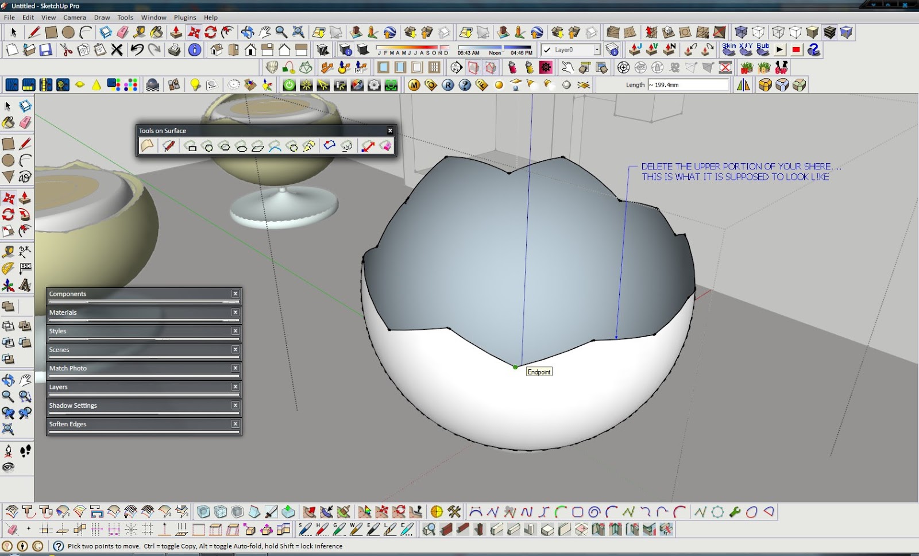Pick the Freehand on Surface tool
The width and height of the screenshot is (919, 556).
(x=308, y=145)
